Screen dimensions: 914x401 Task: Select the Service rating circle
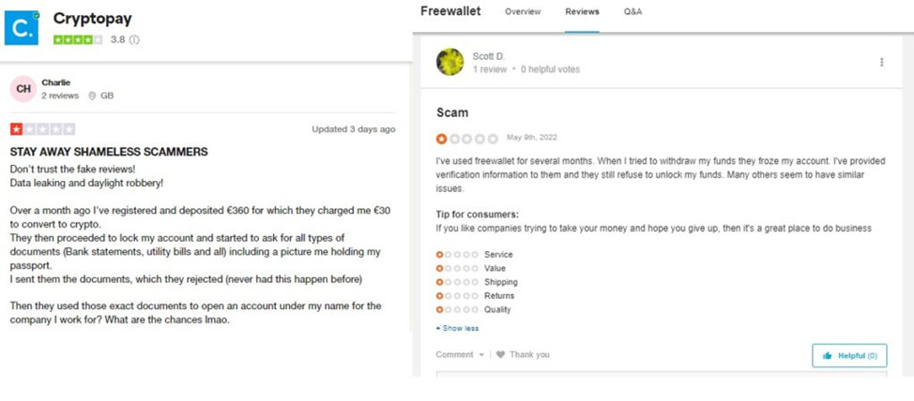[441, 255]
